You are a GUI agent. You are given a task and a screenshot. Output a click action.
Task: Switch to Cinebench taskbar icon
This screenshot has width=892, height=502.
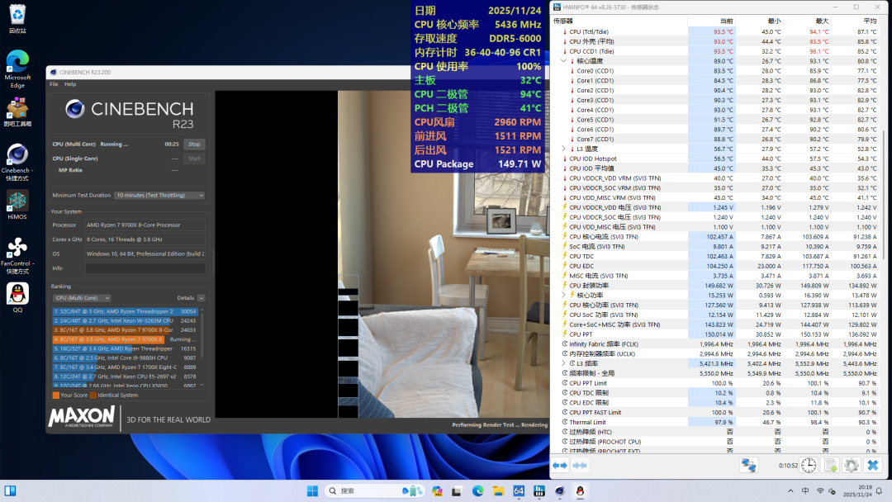(560, 490)
